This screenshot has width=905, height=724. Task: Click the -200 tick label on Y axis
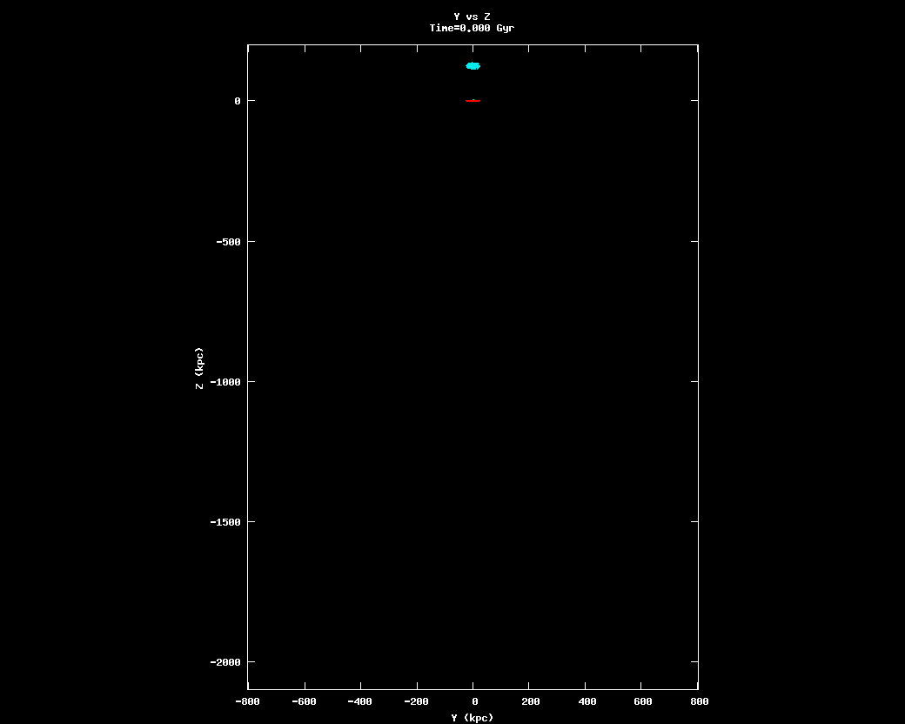tap(416, 701)
